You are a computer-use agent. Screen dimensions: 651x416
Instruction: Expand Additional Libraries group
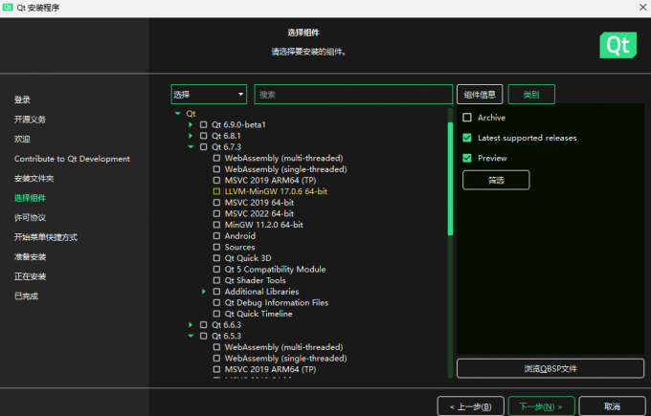pos(204,292)
